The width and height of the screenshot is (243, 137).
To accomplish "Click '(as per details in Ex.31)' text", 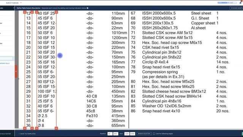I will [163, 77].
